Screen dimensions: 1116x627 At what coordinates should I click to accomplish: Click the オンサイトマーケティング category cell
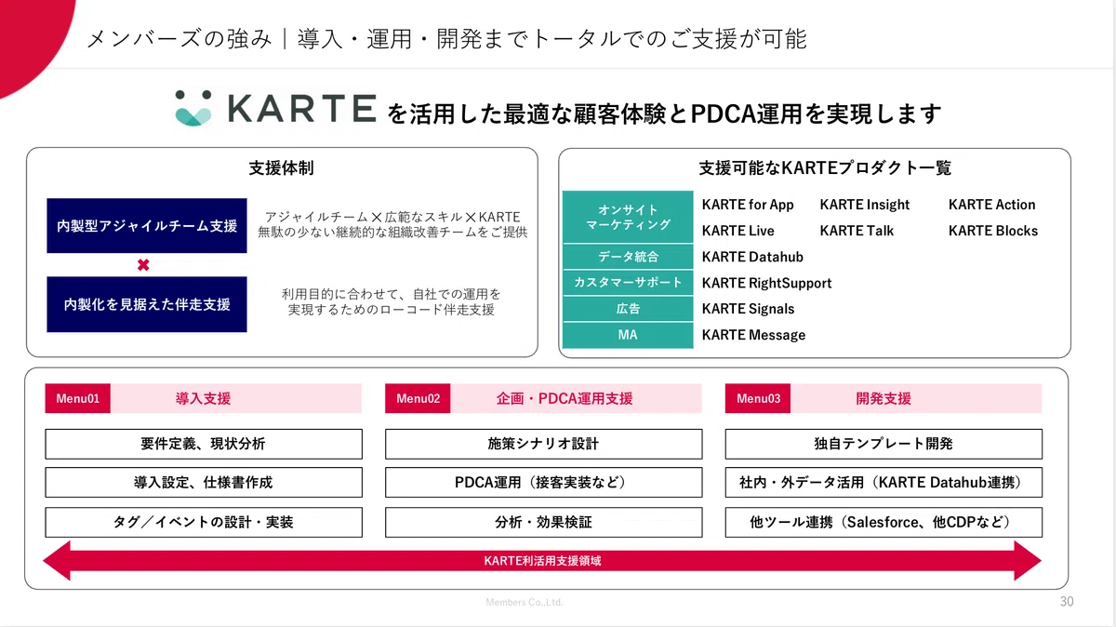pos(628,217)
